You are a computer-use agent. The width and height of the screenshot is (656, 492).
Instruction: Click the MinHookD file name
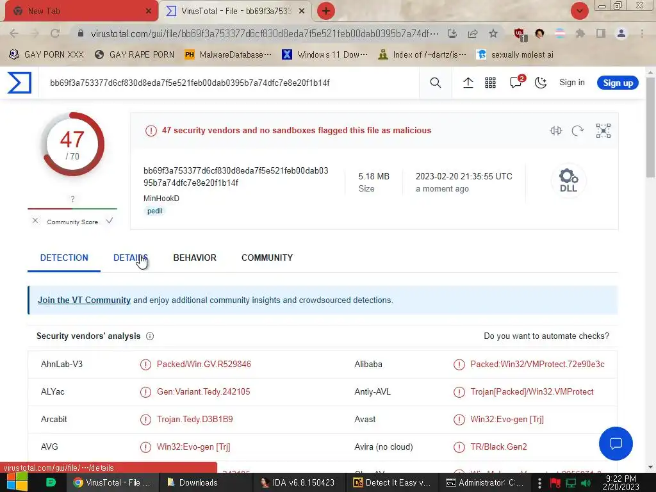pyautogui.click(x=161, y=199)
